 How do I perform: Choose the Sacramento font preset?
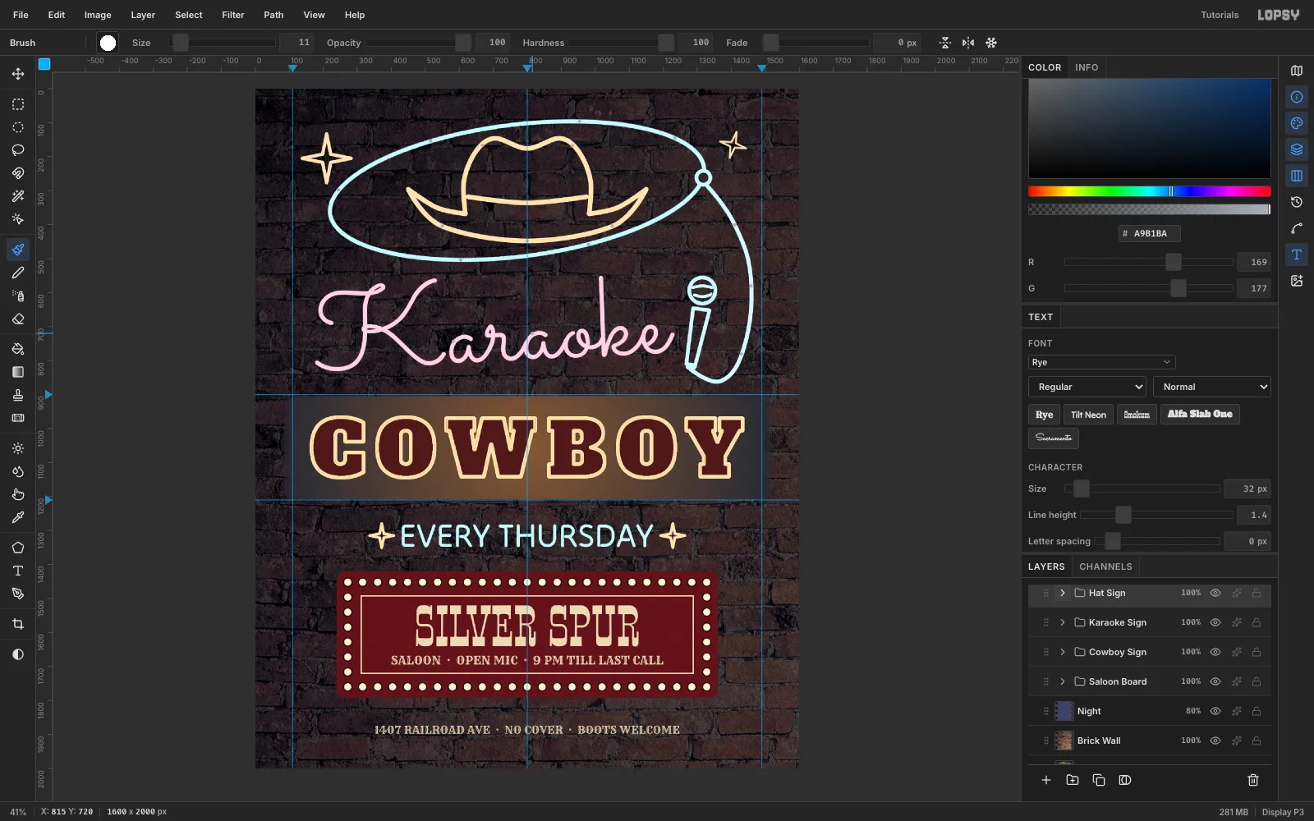1054,438
